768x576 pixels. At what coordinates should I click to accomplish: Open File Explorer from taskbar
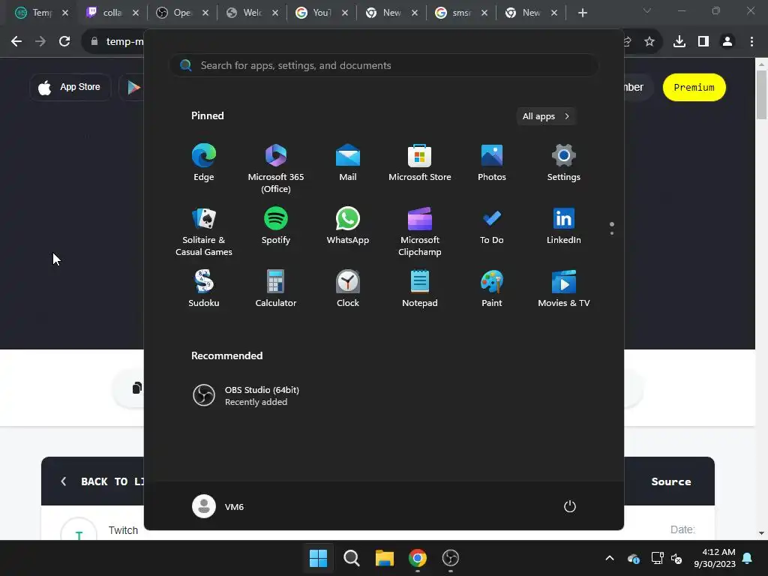pyautogui.click(x=385, y=558)
